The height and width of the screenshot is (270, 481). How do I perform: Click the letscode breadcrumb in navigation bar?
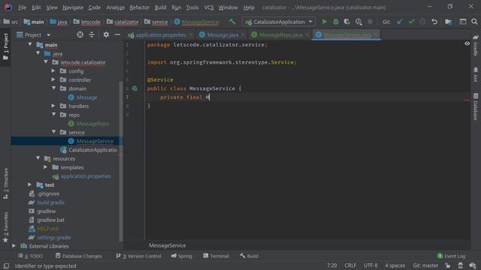tap(87, 22)
